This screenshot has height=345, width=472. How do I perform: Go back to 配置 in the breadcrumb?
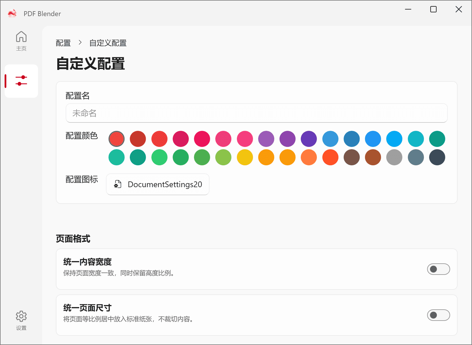(63, 43)
